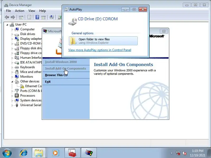Click Install Add-On Components menu entry
Viewport: 211px width, 158px height.
[65, 68]
